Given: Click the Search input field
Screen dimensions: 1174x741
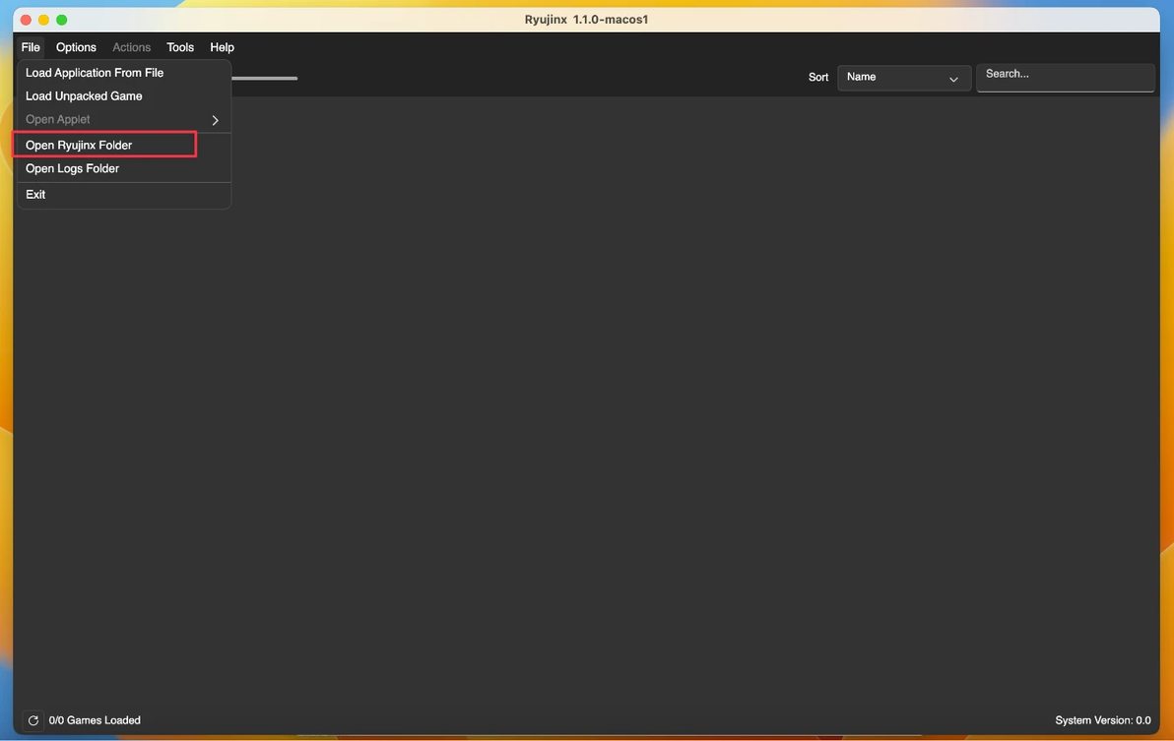Looking at the screenshot, I should click(x=1065, y=77).
